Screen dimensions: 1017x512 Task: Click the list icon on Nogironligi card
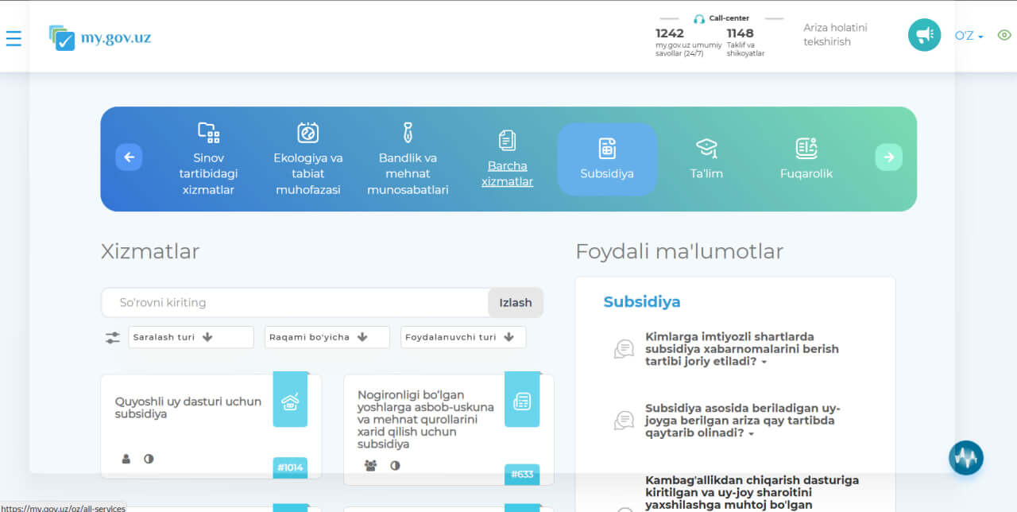pyautogui.click(x=522, y=401)
